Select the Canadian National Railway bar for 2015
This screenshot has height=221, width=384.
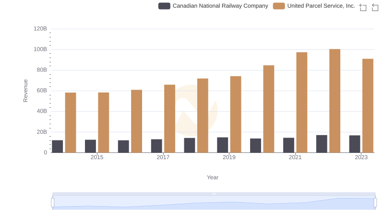coord(90,146)
